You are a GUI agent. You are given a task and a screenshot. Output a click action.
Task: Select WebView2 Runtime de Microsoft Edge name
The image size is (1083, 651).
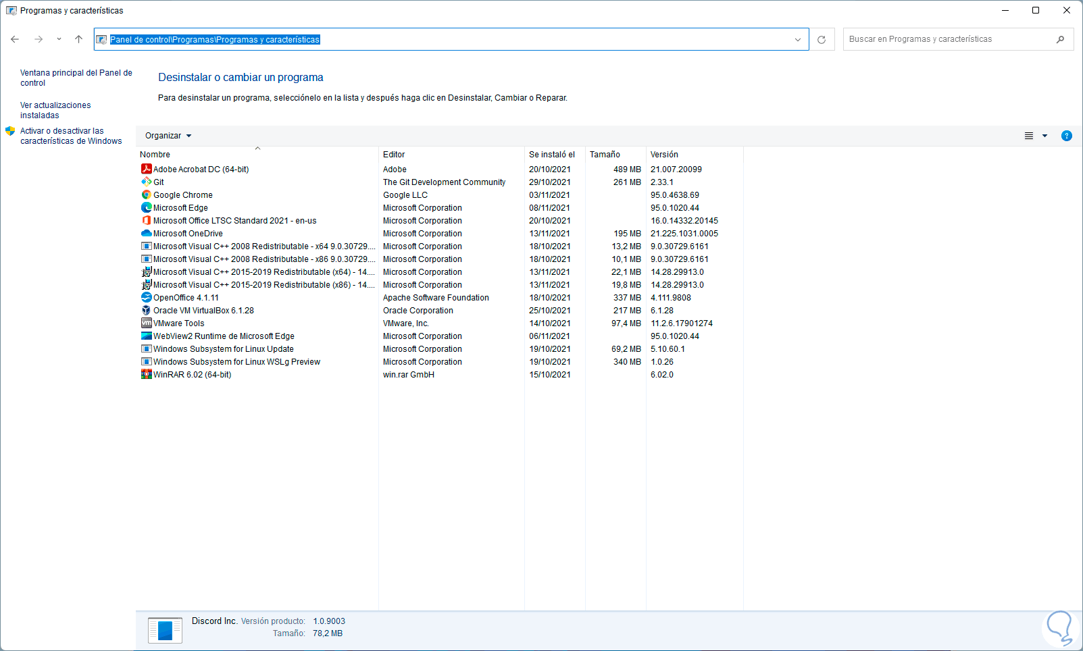[x=224, y=336]
